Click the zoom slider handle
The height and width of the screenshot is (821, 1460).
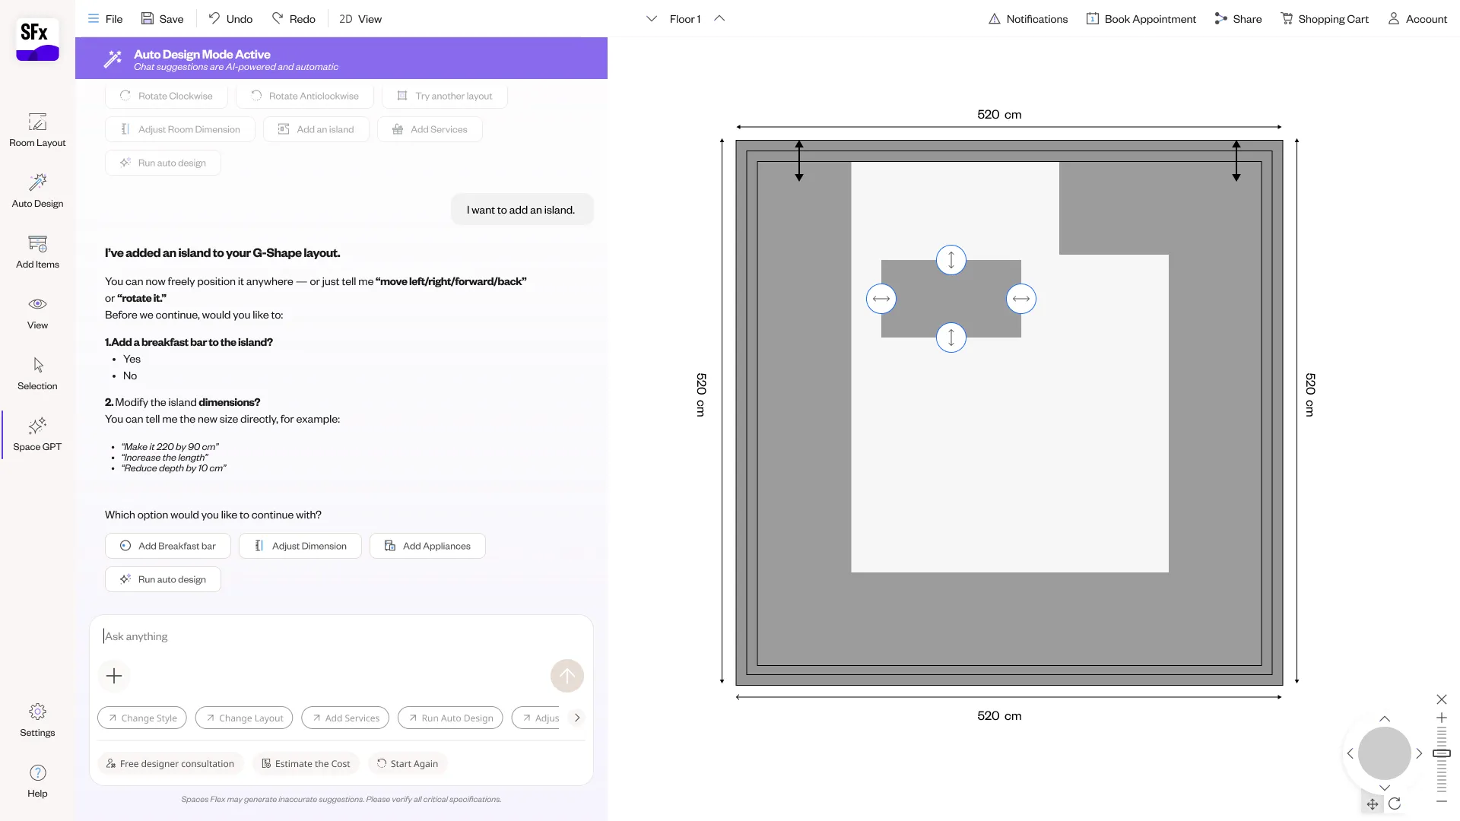coord(1441,753)
